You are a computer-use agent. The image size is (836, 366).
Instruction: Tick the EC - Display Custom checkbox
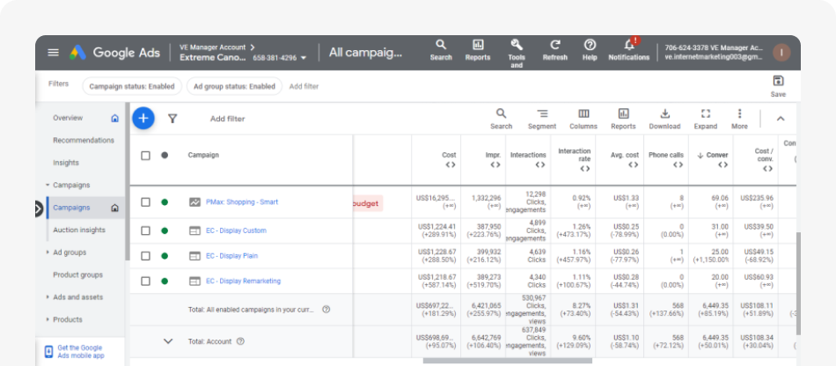(x=145, y=231)
